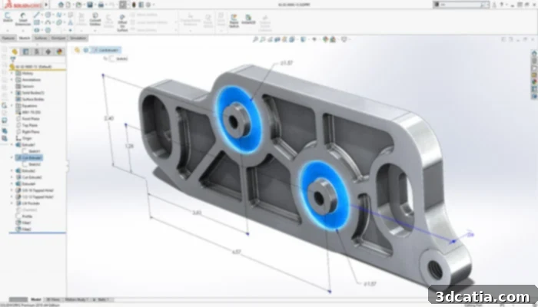
Task: Select Sketch2 under Cut-Extrude1 in tree
Action: tap(35, 164)
